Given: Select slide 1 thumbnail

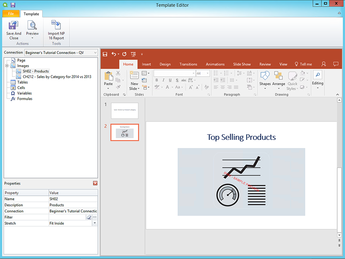Looking at the screenshot, I should pyautogui.click(x=125, y=111).
